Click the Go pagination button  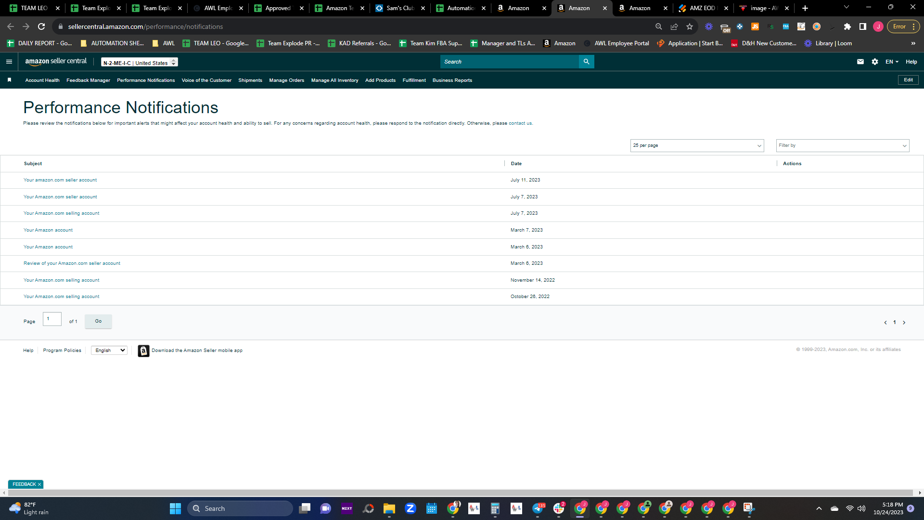coord(98,321)
